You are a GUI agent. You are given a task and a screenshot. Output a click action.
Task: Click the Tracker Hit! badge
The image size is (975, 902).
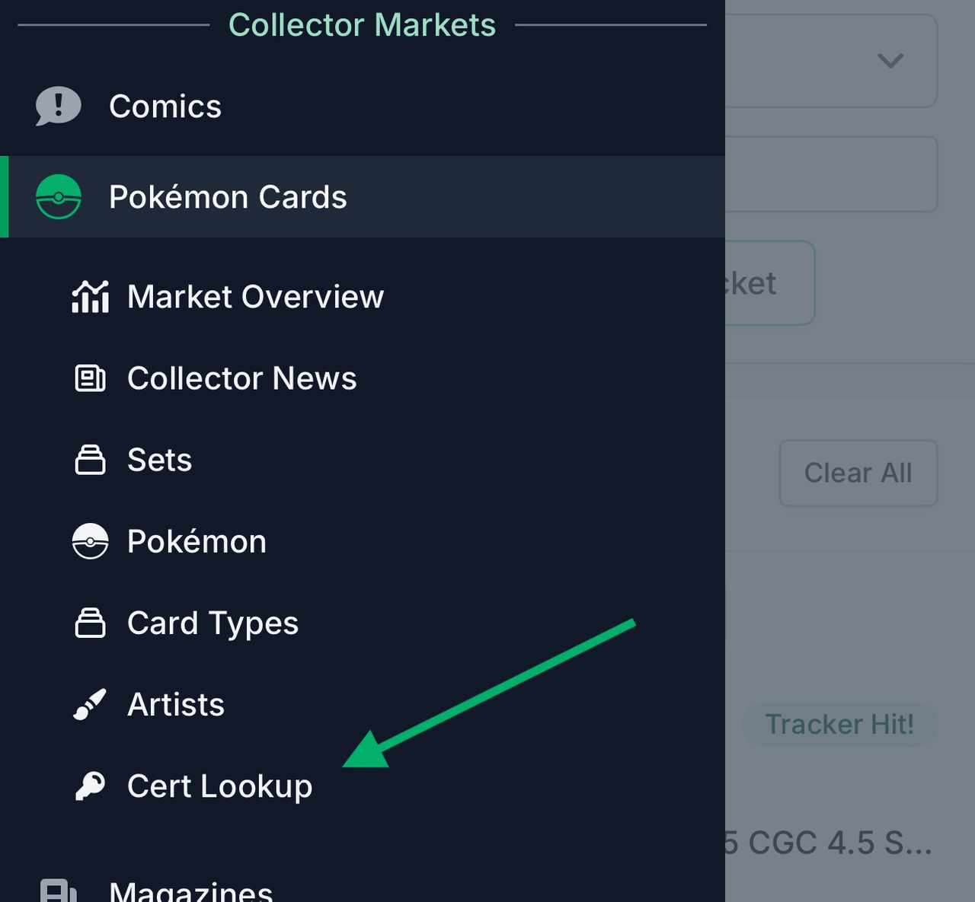(x=839, y=724)
